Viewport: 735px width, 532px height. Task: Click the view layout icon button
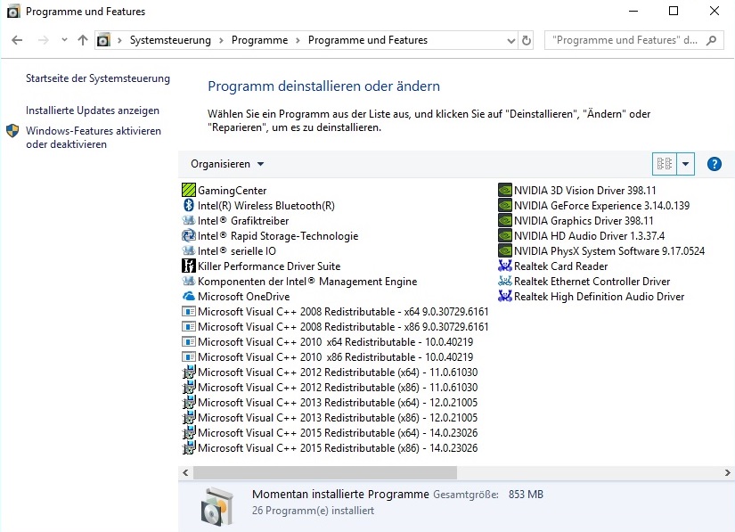point(665,164)
